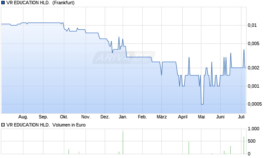
Task: Select the März month label
Action: tap(162, 117)
